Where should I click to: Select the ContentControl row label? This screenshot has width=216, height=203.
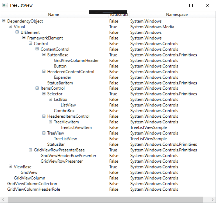(x=55, y=49)
